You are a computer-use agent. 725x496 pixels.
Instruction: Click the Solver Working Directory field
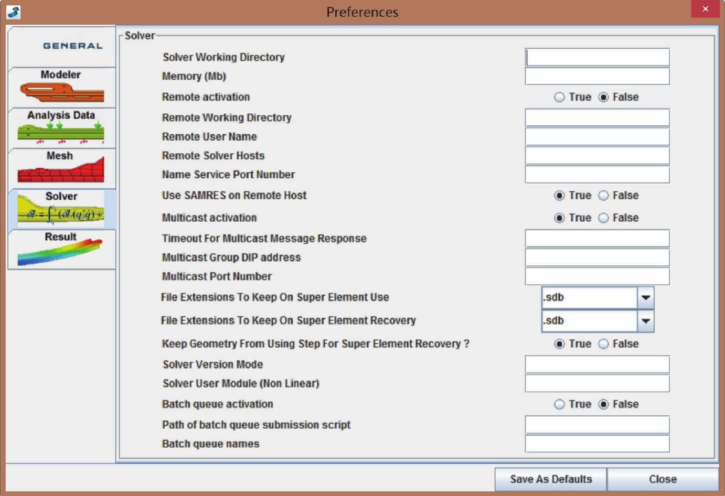click(597, 57)
